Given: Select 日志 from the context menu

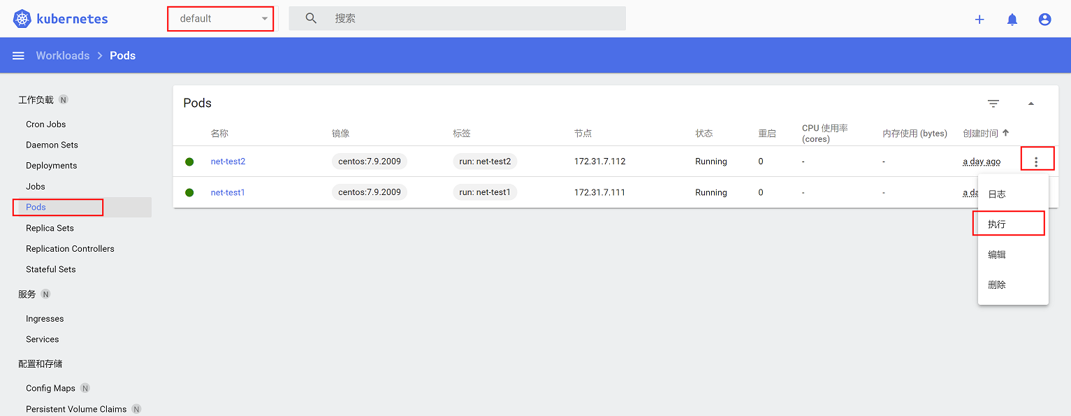Looking at the screenshot, I should point(997,194).
